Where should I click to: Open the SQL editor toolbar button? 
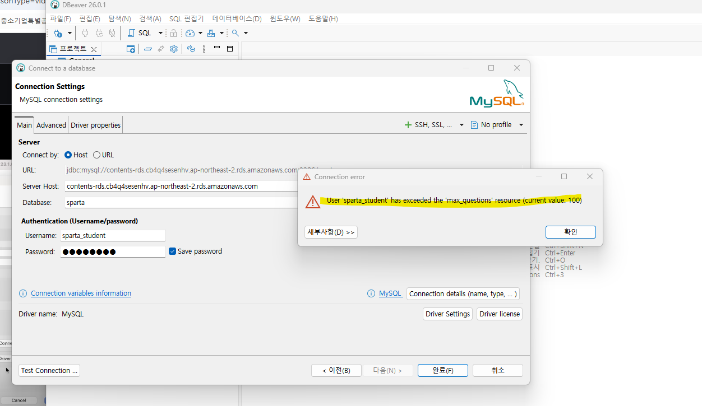click(x=141, y=33)
